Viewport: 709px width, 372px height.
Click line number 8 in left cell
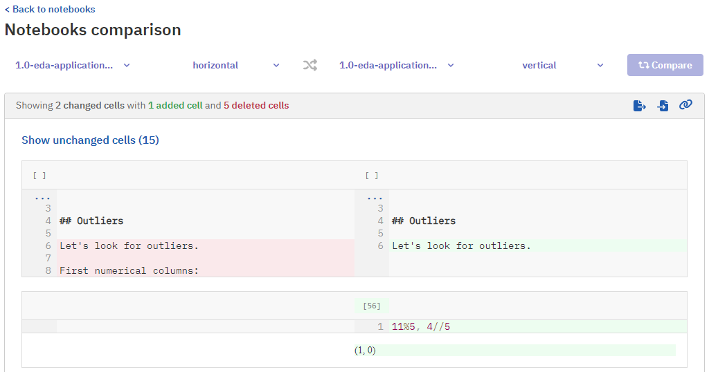[48, 270]
